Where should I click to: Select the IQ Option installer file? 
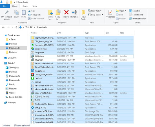click(82, 56)
